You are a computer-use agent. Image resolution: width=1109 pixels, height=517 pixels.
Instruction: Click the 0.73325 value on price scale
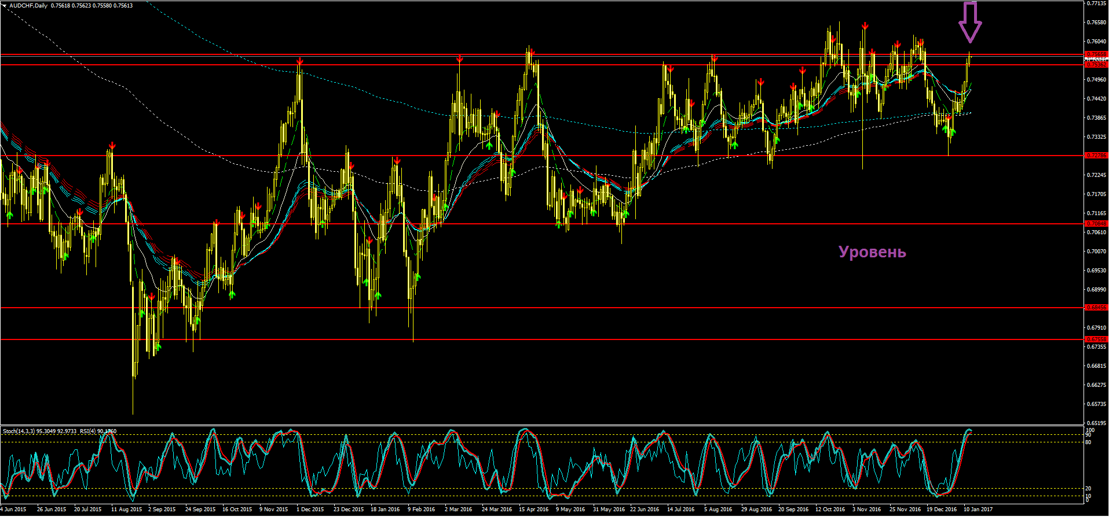pos(1097,137)
